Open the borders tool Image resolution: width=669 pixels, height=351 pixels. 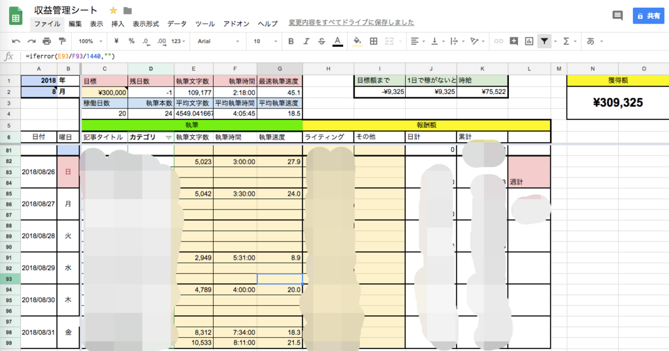[373, 41]
